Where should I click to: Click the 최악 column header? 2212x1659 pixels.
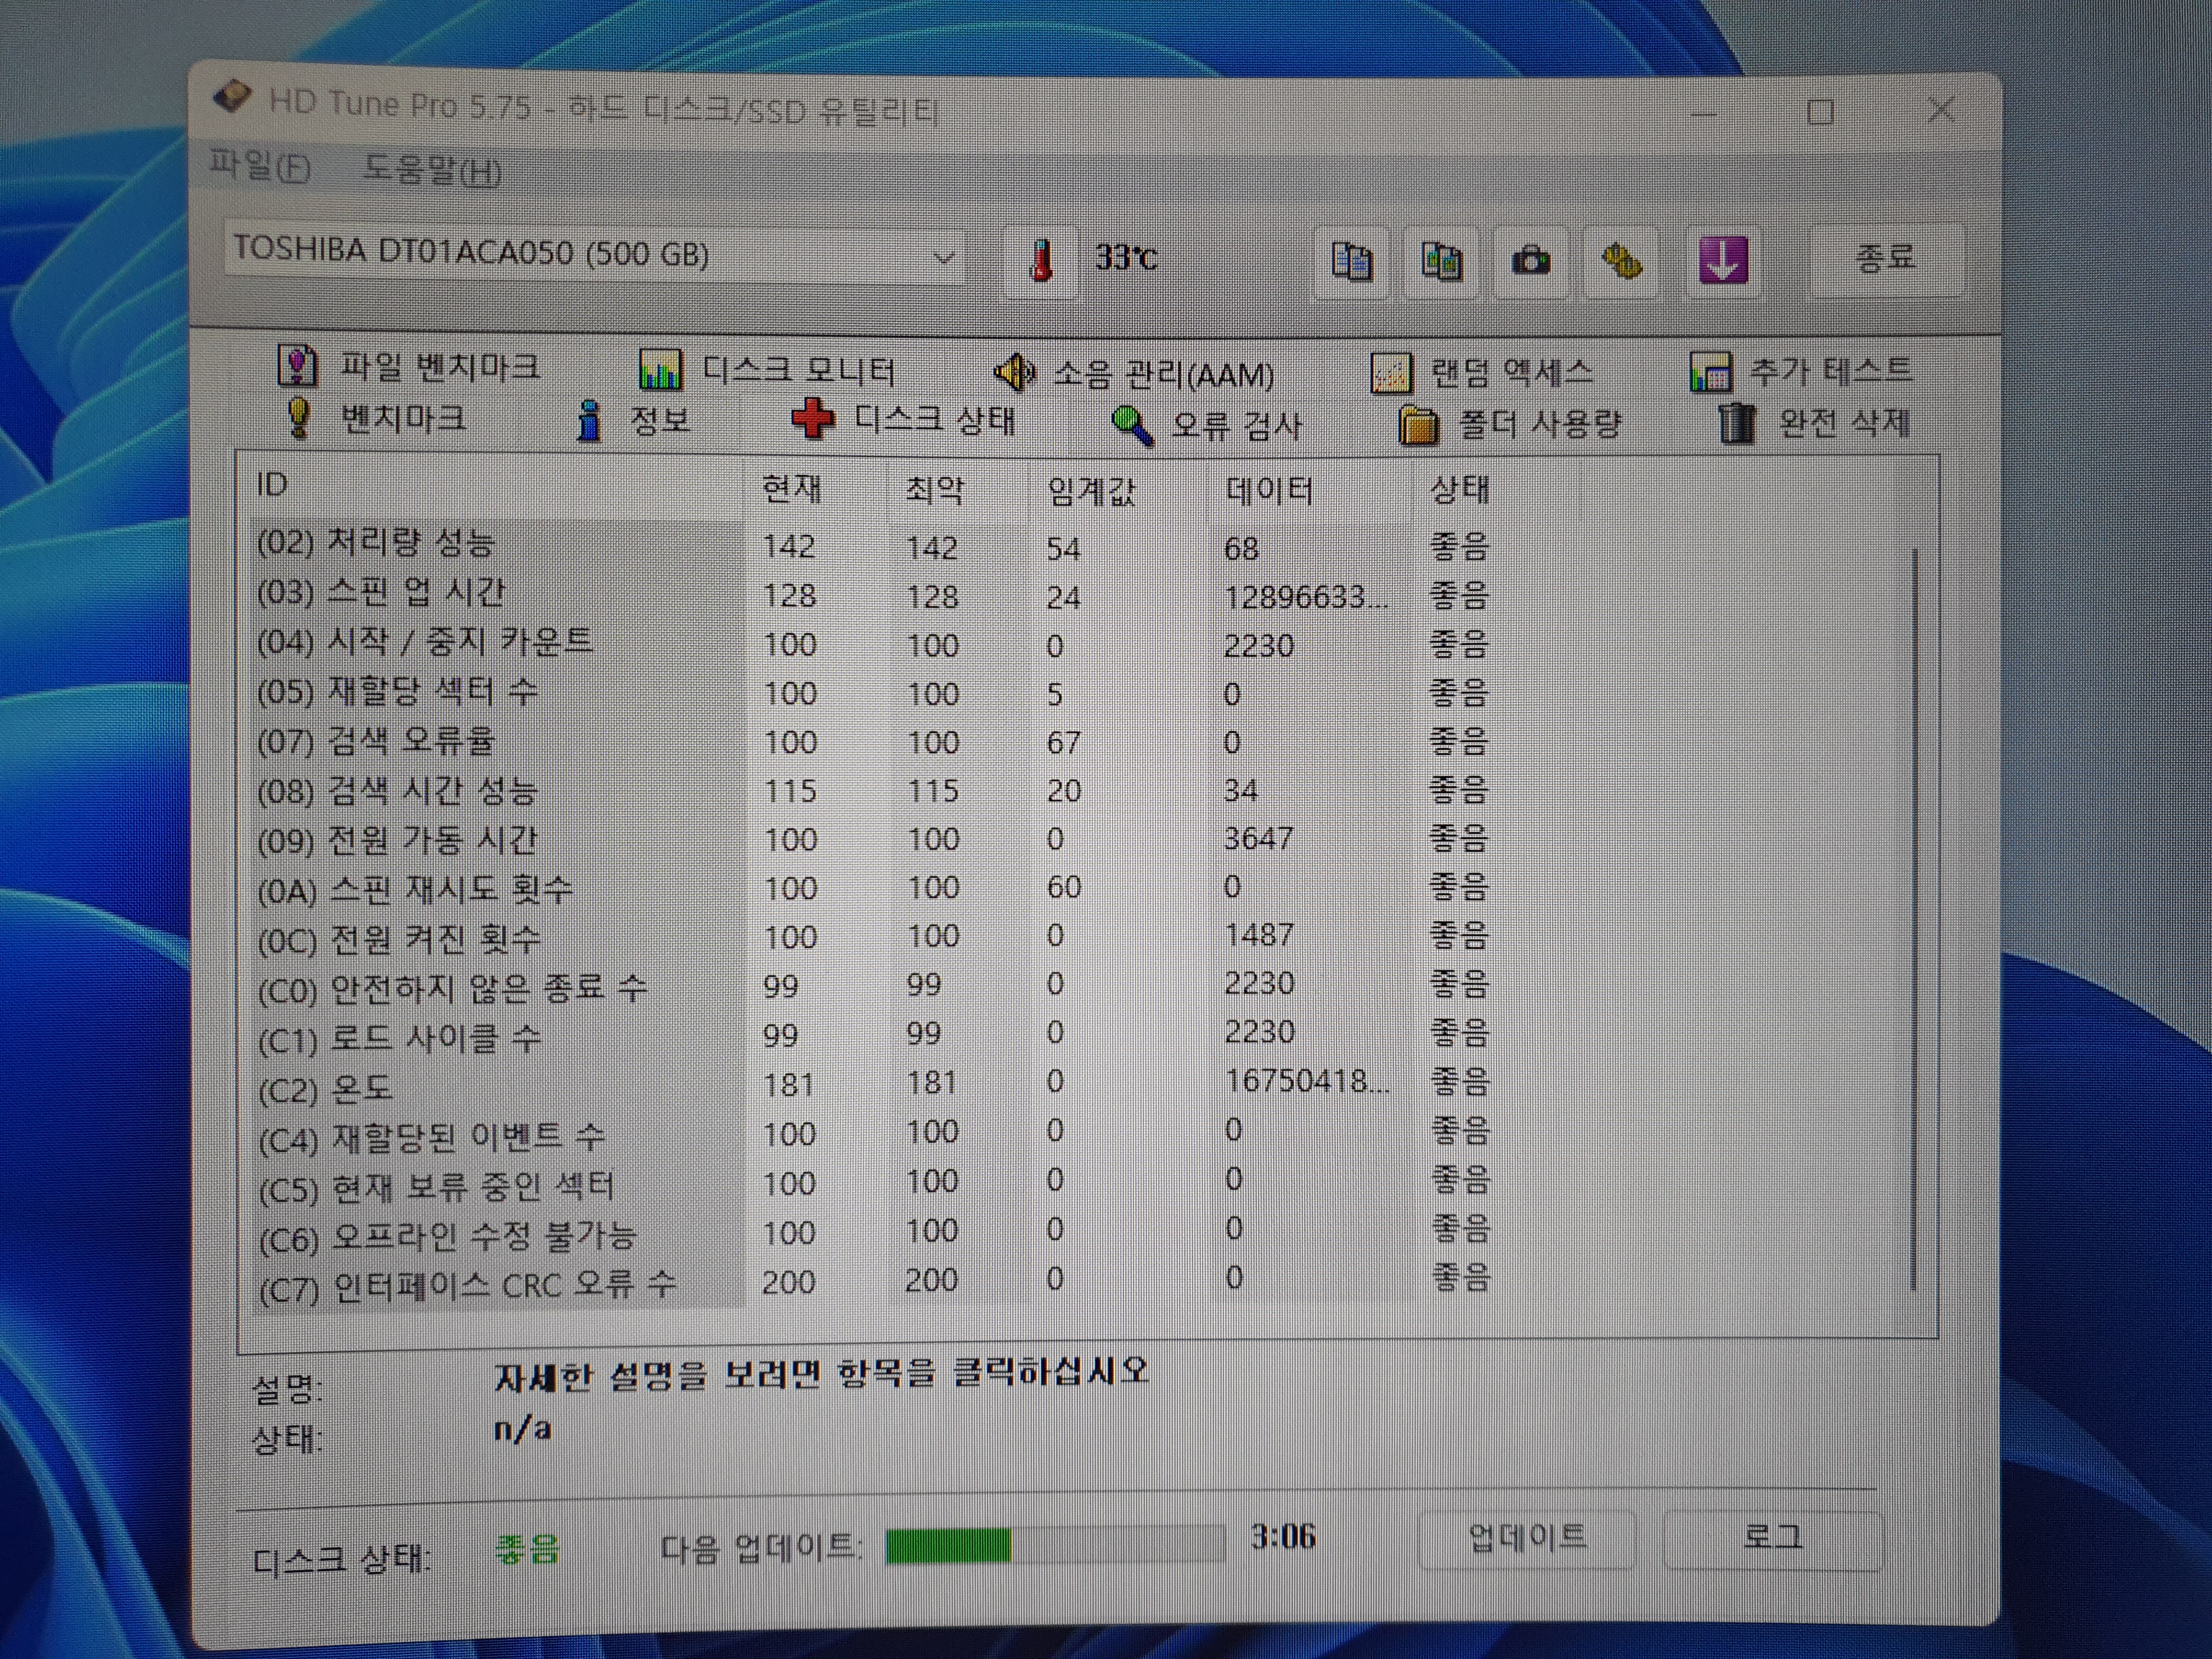958,489
